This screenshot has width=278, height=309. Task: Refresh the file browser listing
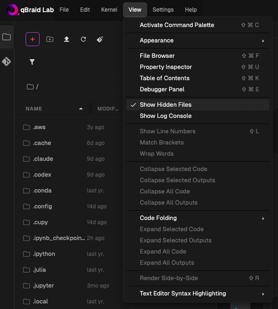(x=83, y=39)
